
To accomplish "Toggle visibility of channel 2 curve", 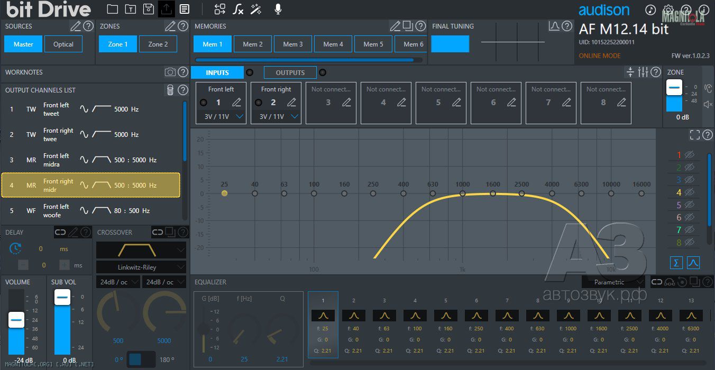I will point(689,168).
